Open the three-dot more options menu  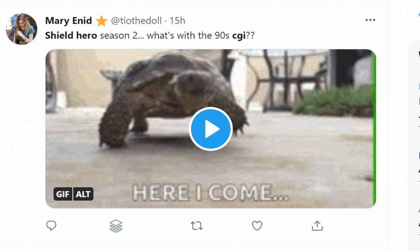point(370,20)
